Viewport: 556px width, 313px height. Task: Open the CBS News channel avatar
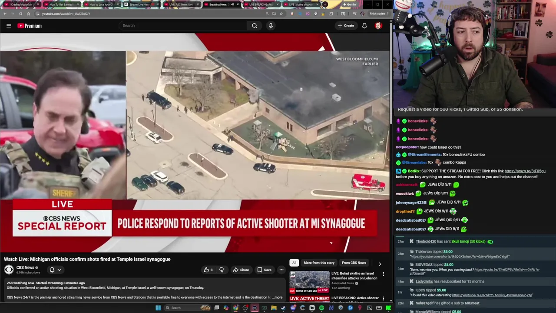click(9, 270)
